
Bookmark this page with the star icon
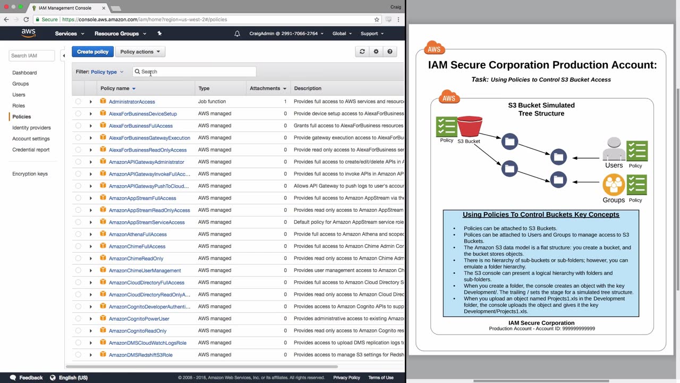click(377, 19)
